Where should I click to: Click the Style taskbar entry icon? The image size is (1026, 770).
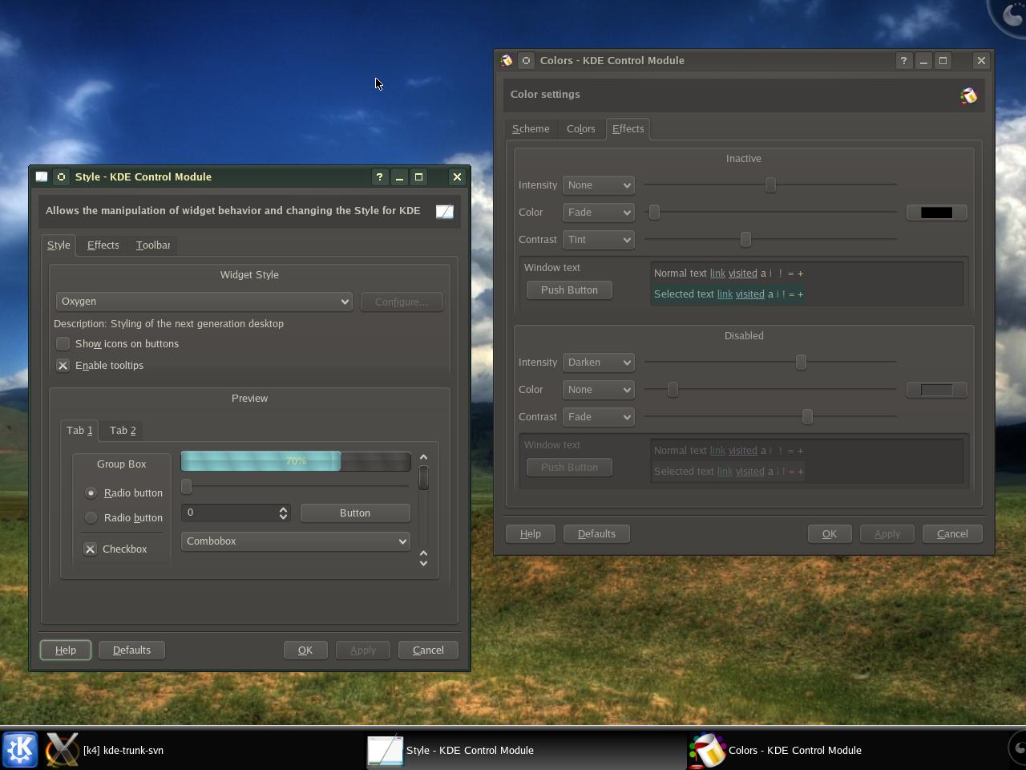tap(385, 750)
